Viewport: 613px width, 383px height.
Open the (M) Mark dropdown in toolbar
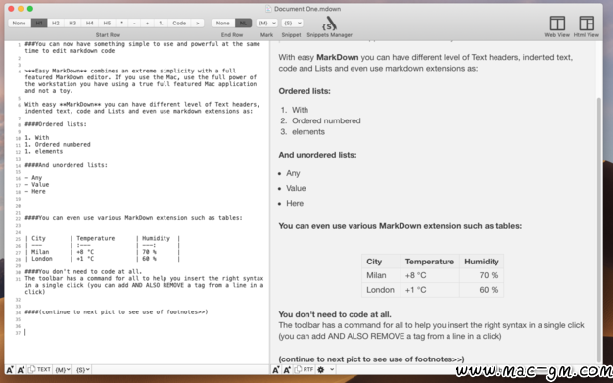point(266,24)
